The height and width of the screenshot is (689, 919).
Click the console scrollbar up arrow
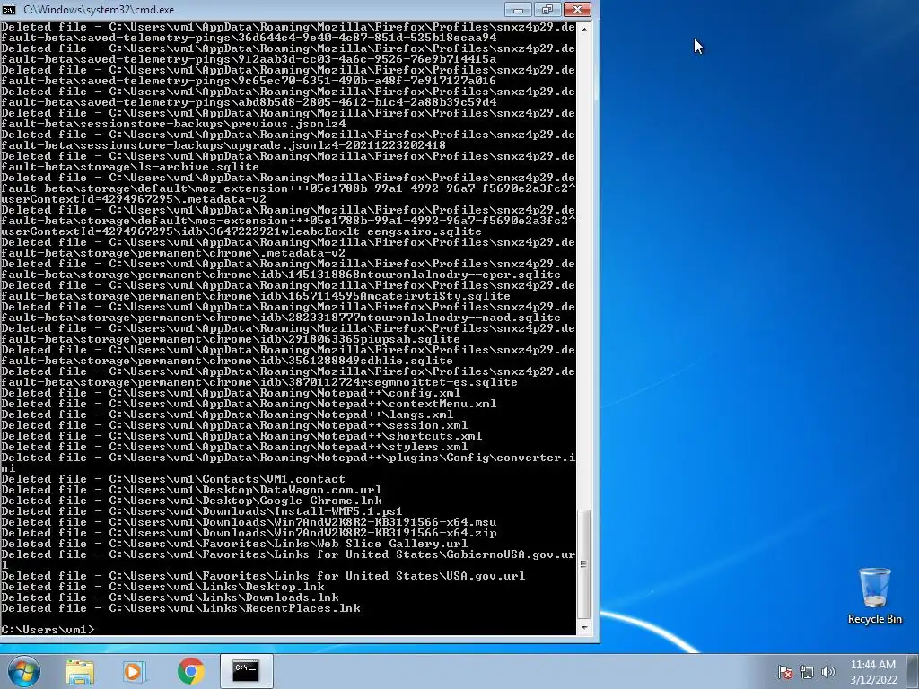pos(583,28)
